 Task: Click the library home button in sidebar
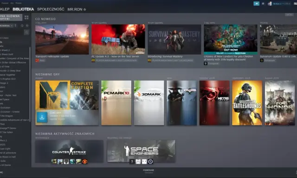(x=11, y=18)
